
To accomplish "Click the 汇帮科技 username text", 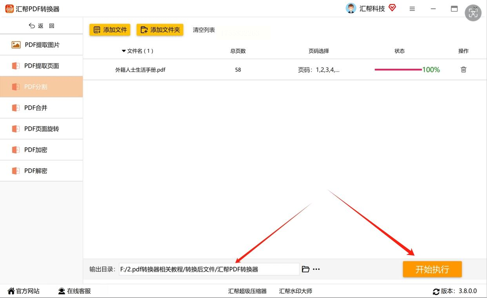I will pyautogui.click(x=372, y=9).
